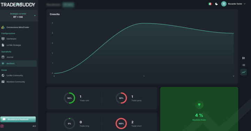Click the Dashboard monitor icon
Image resolution: width=251 pixels, height=131 pixels.
click(x=3, y=39)
